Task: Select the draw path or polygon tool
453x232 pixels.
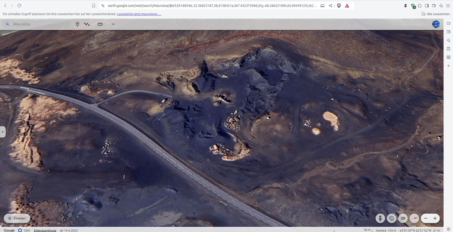Action: (x=87, y=24)
